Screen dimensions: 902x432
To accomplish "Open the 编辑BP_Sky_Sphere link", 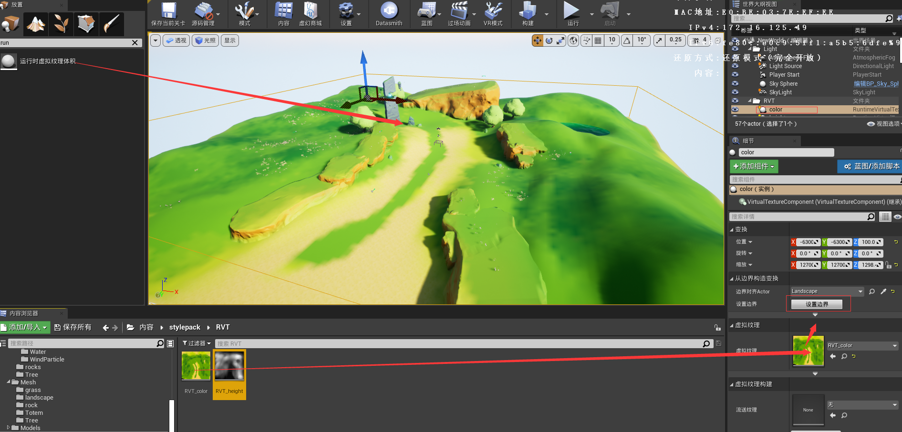I will click(876, 83).
